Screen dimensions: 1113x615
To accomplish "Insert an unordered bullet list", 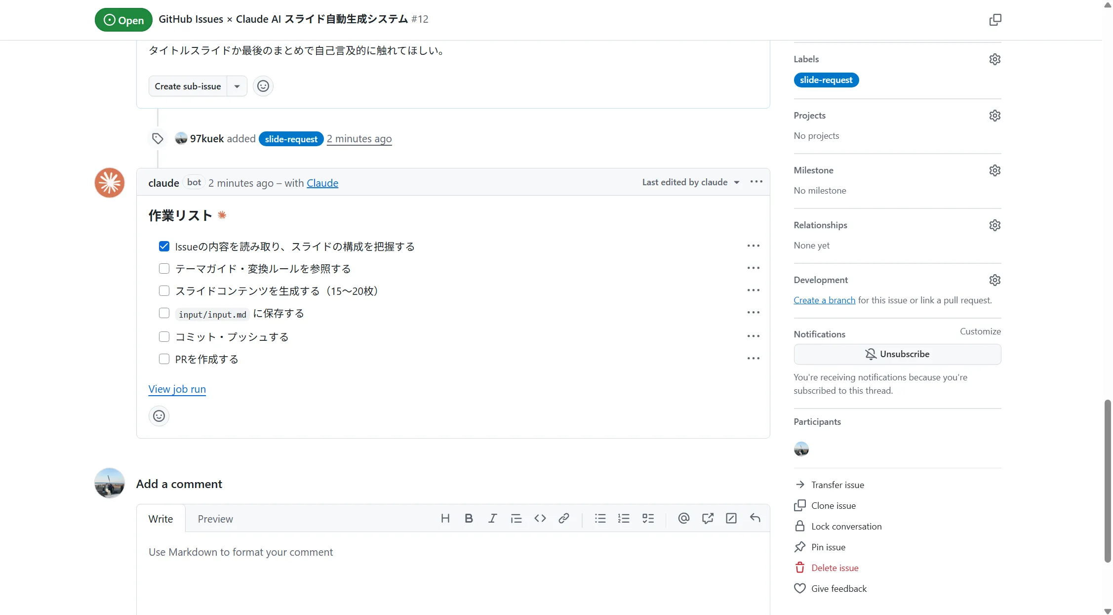I will point(600,518).
